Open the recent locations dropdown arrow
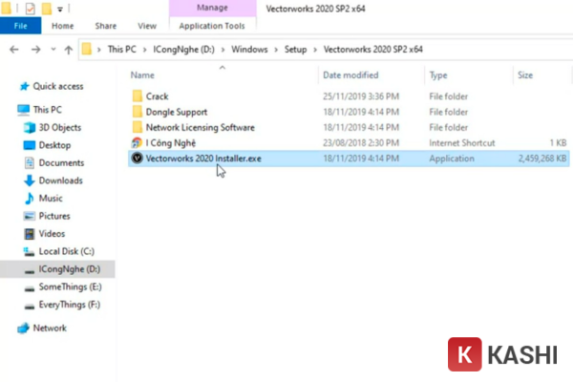The height and width of the screenshot is (382, 573). pyautogui.click(x=53, y=50)
